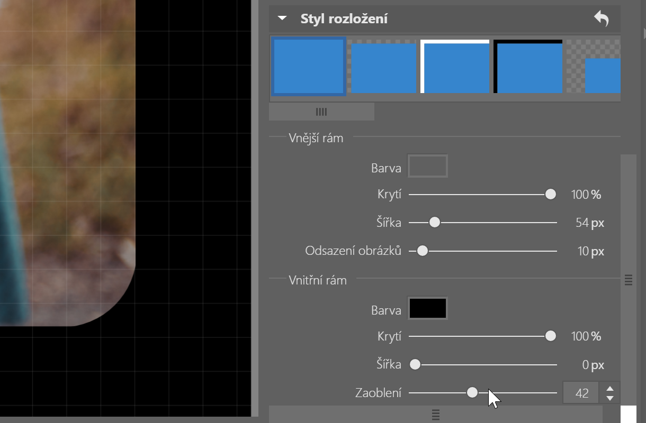Select the transparent background layout style
This screenshot has width=646, height=423.
pos(382,67)
